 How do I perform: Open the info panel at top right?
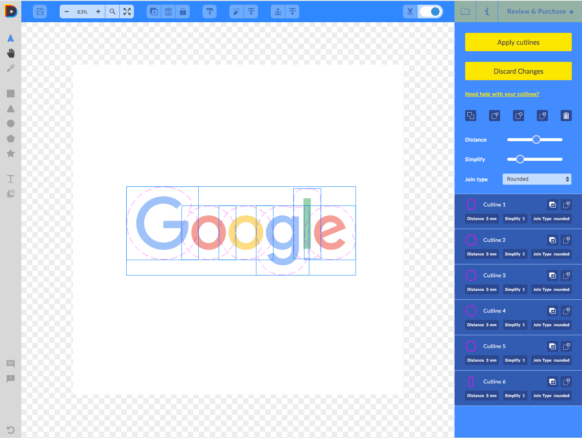[x=486, y=12]
